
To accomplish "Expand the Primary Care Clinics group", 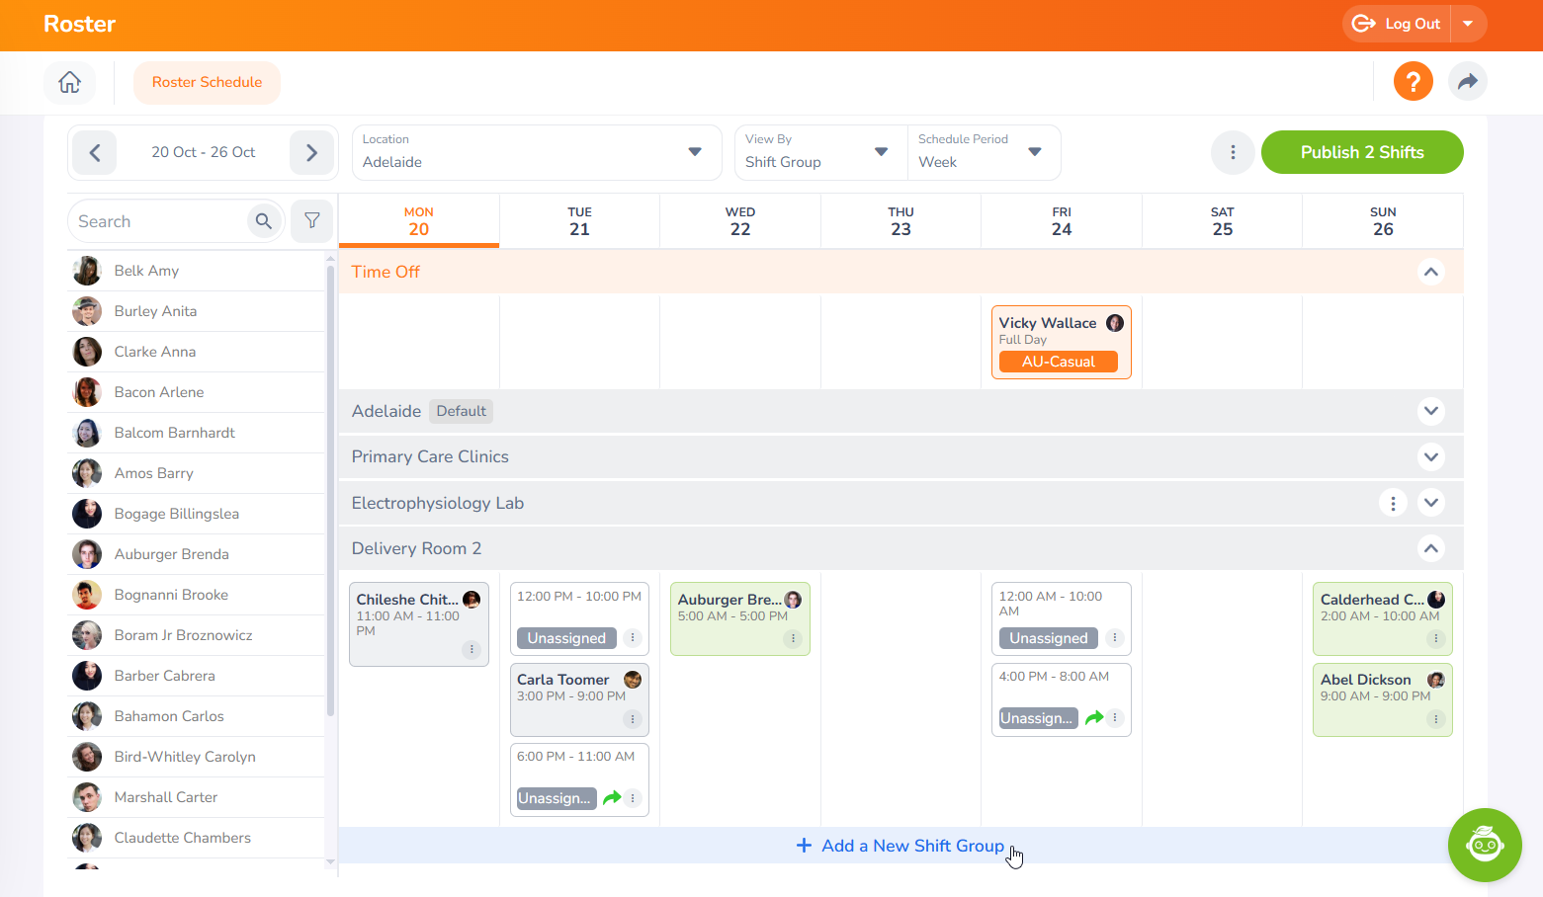I will pos(1430,456).
